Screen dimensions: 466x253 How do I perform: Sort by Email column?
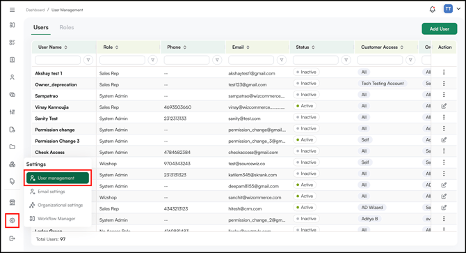pos(248,47)
